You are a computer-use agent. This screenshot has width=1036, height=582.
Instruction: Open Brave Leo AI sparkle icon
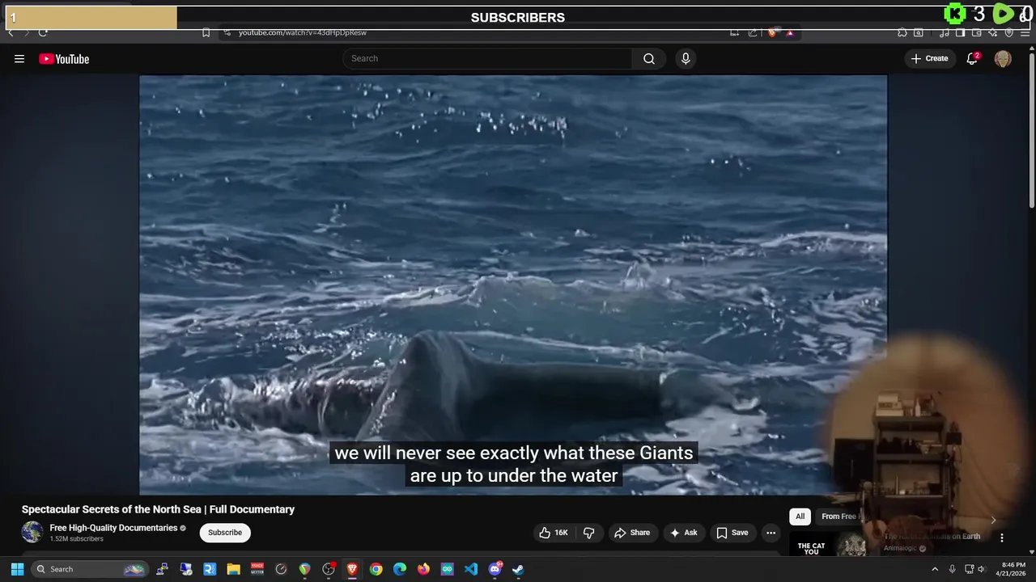[x=993, y=33]
